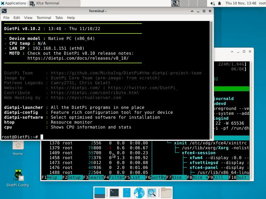The width and height of the screenshot is (266, 199).
Task: Open the Edit menu in Terminal
Action: (x=17, y=18)
